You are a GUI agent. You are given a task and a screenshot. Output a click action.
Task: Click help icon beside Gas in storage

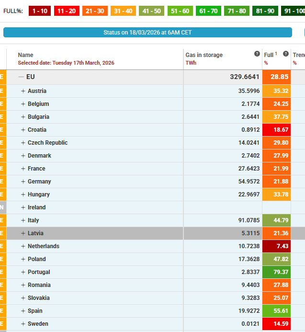pos(257,54)
